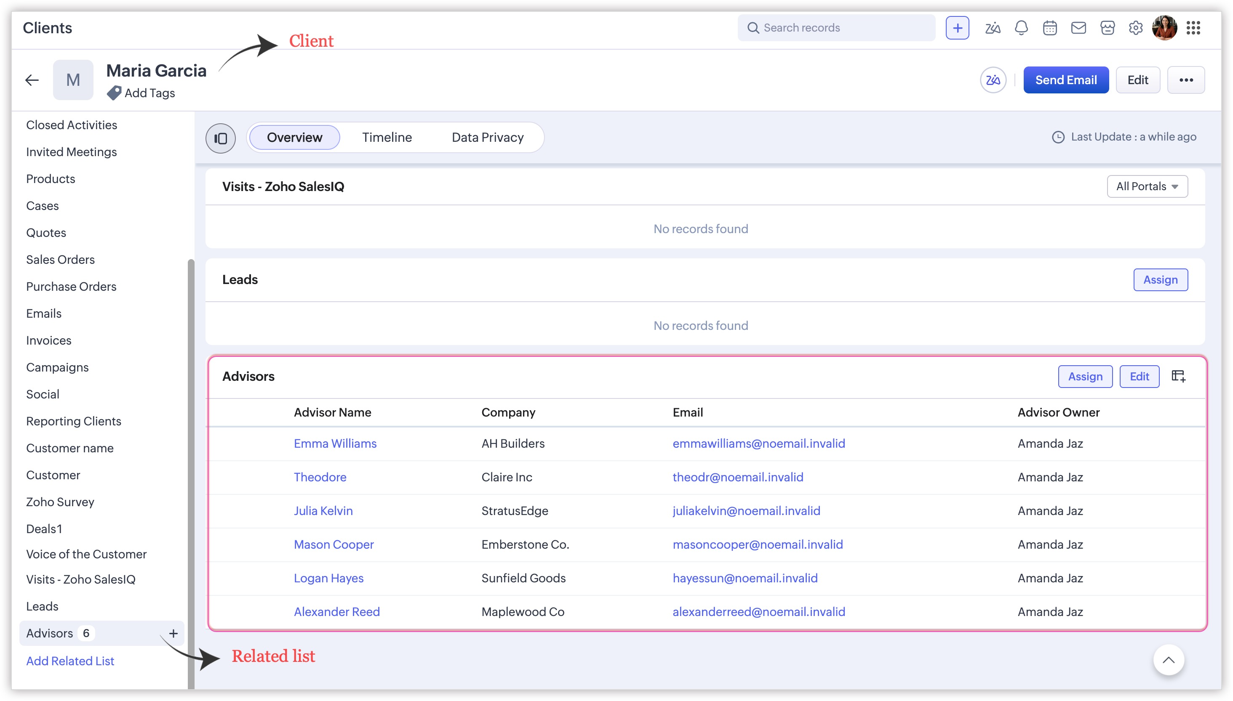
Task: Expand the All Portals dropdown
Action: (1147, 186)
